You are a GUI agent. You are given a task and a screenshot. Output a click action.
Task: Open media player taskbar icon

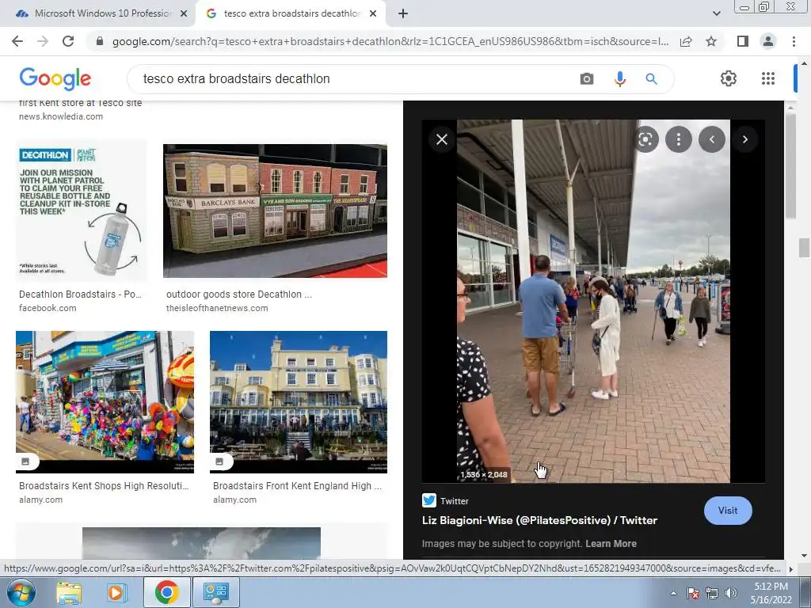point(117,592)
